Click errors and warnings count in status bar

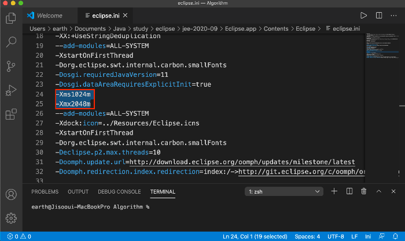click(x=19, y=236)
